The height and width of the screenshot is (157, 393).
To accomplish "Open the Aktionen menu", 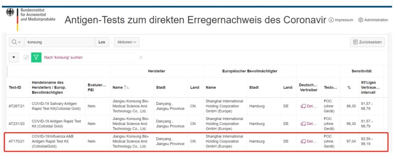I will coord(126,42).
